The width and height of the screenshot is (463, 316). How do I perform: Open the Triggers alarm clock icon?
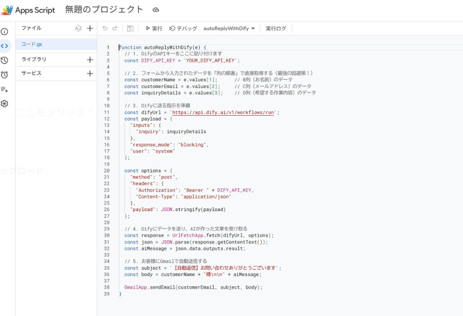click(4, 75)
